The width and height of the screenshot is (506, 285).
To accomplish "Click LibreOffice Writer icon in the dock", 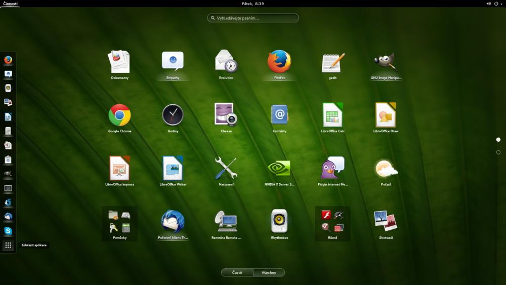I will (x=8, y=116).
